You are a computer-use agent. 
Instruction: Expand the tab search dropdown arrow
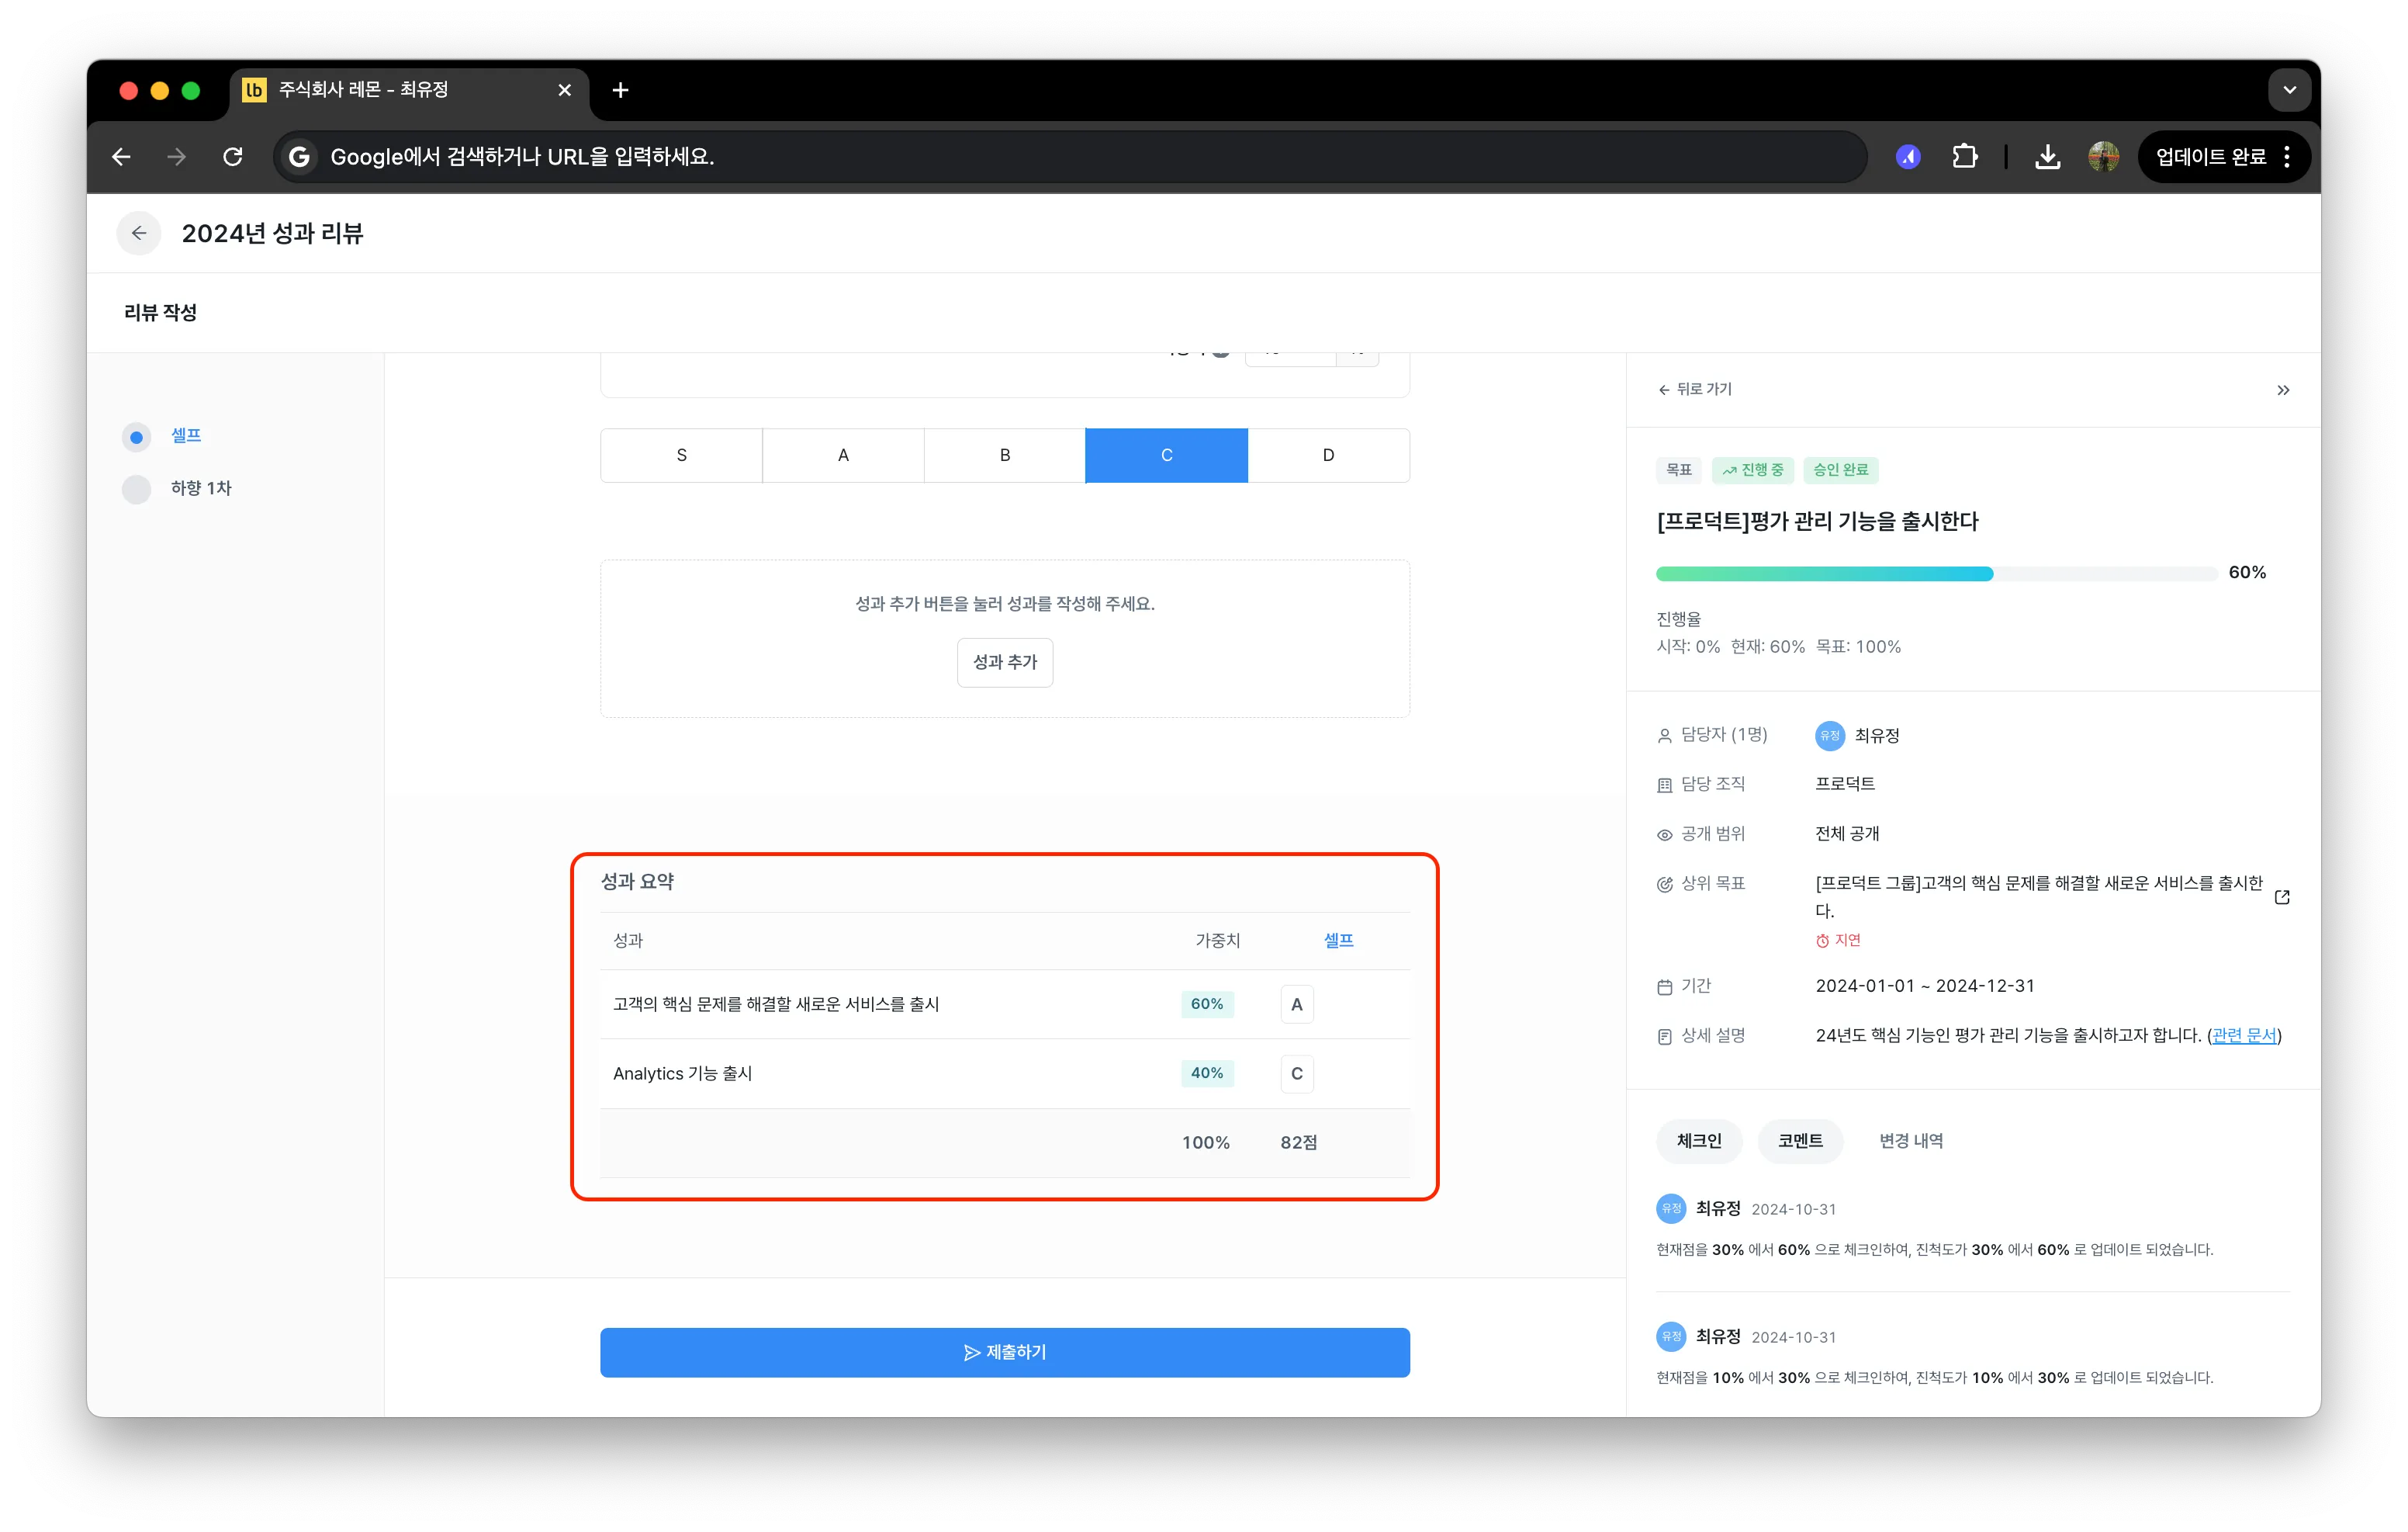click(x=2289, y=90)
